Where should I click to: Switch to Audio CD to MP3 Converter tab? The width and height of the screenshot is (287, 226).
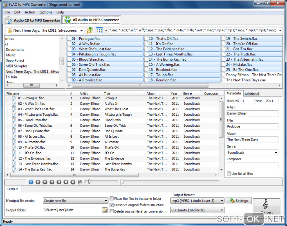32,20
